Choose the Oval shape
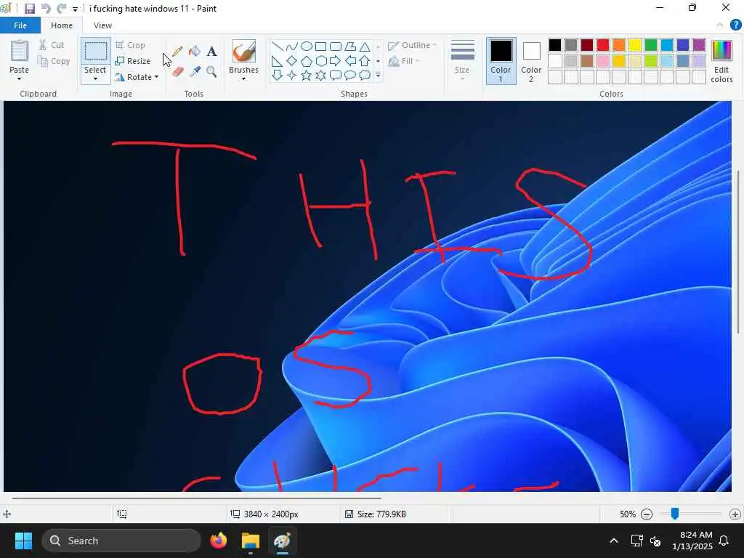 pos(307,46)
